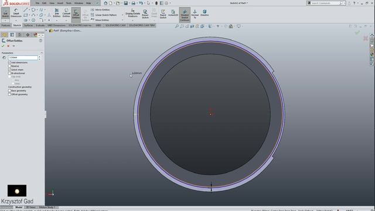Switch to the Evaluate ribbon tab

tap(40, 25)
